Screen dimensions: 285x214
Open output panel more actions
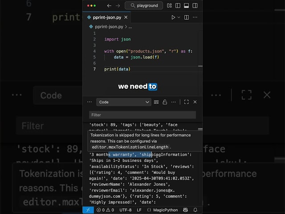tap(174, 102)
